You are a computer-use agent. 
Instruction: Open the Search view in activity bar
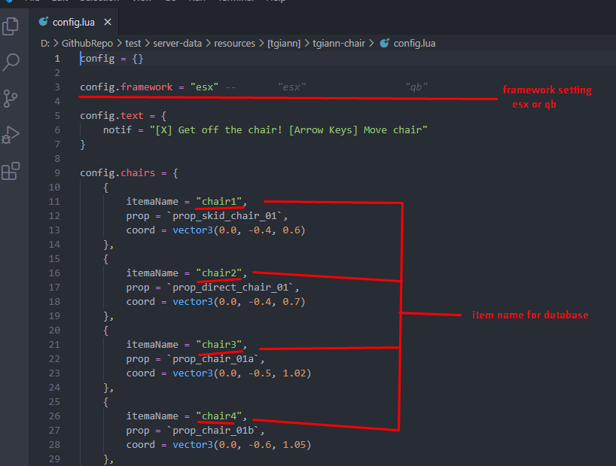(x=11, y=62)
